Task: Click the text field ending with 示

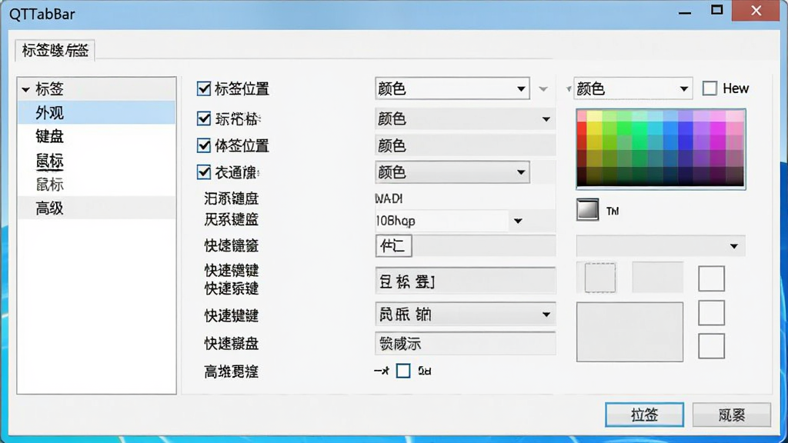Action: coord(466,344)
